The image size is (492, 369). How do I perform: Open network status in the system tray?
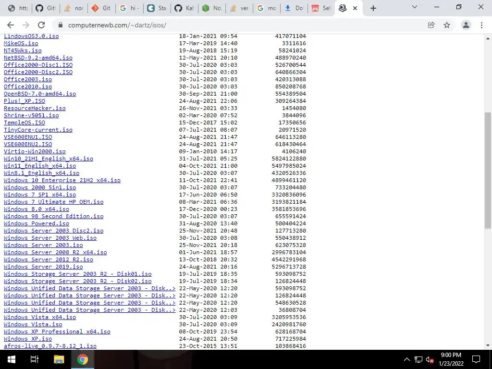[x=418, y=359]
